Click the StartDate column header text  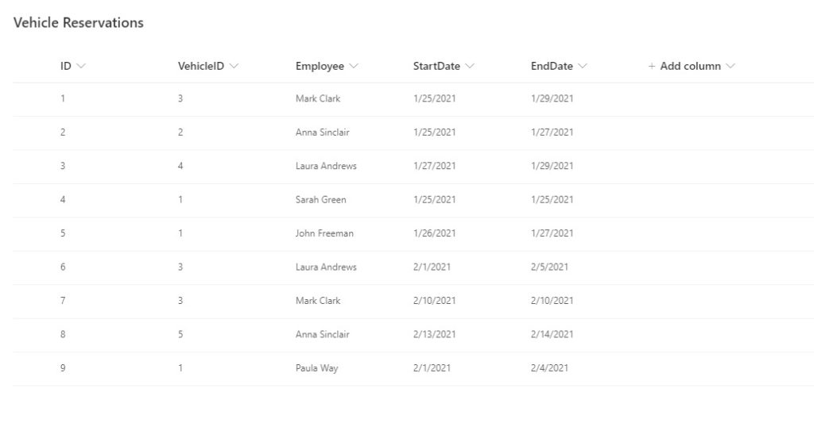point(436,67)
